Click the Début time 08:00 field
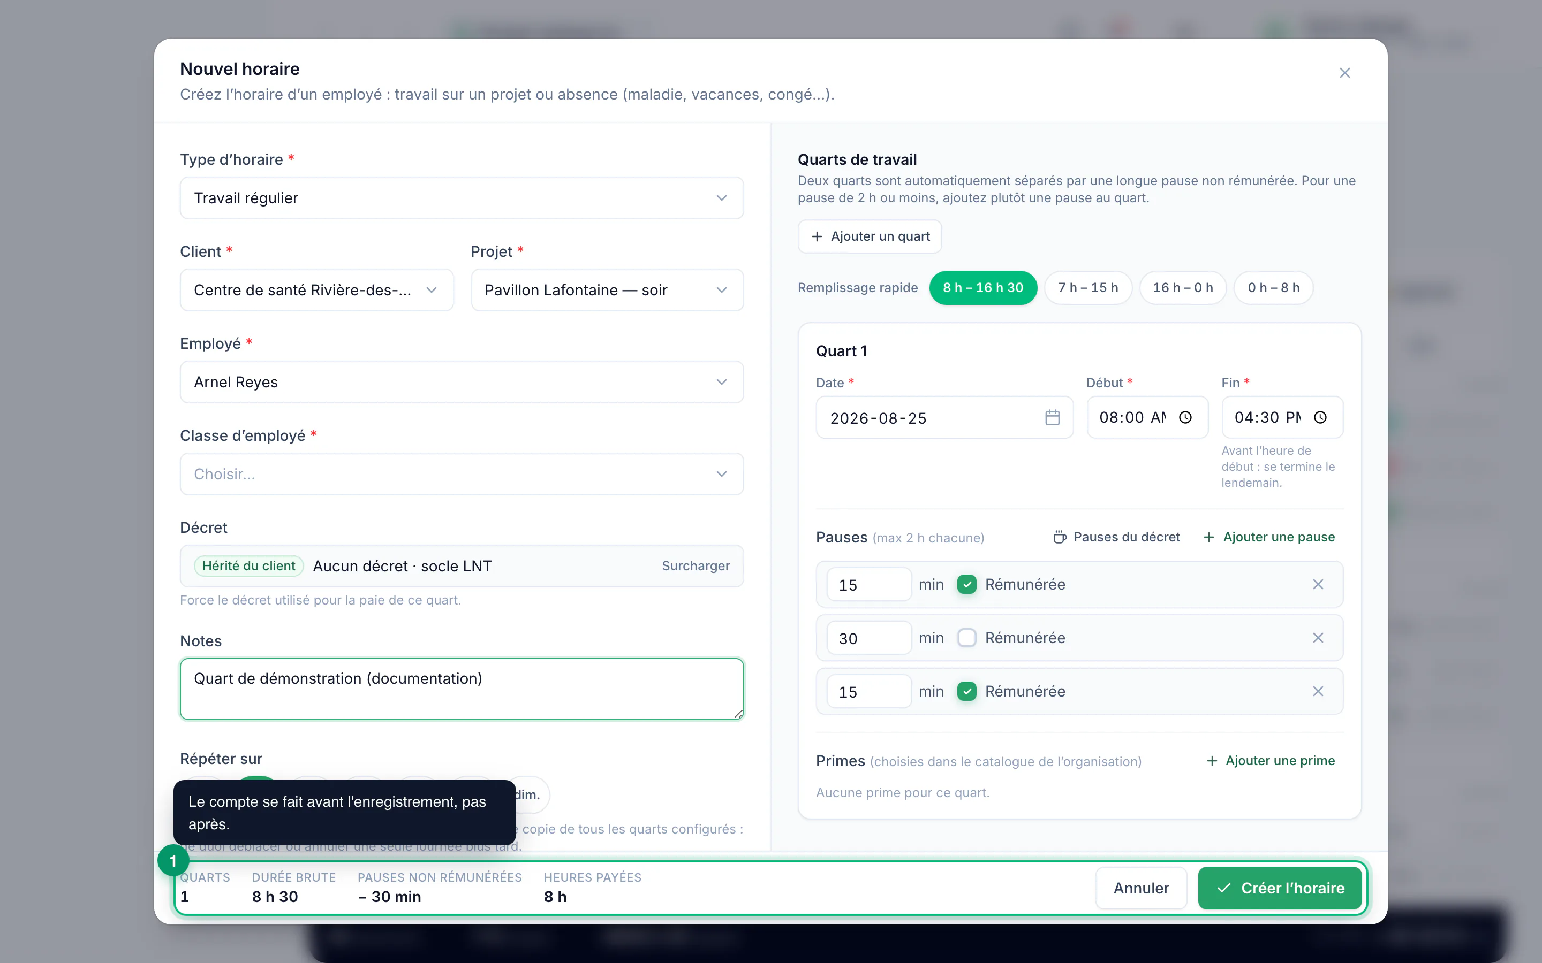Viewport: 1542px width, 963px height. (x=1147, y=417)
